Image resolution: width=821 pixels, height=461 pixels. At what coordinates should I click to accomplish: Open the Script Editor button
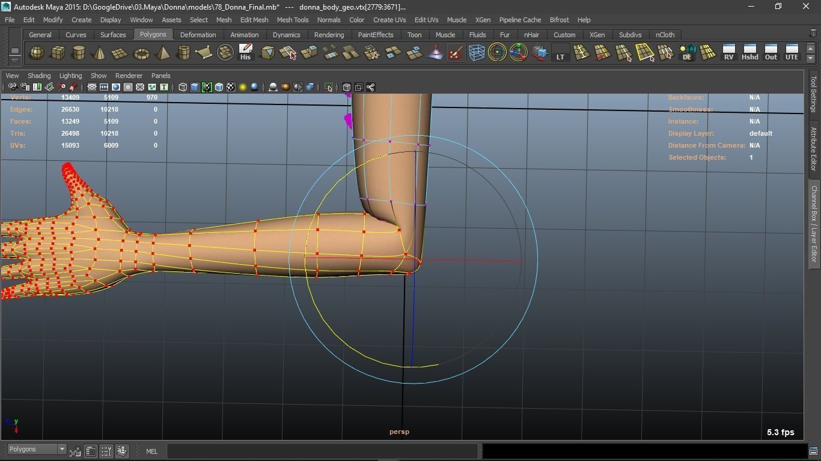[813, 451]
